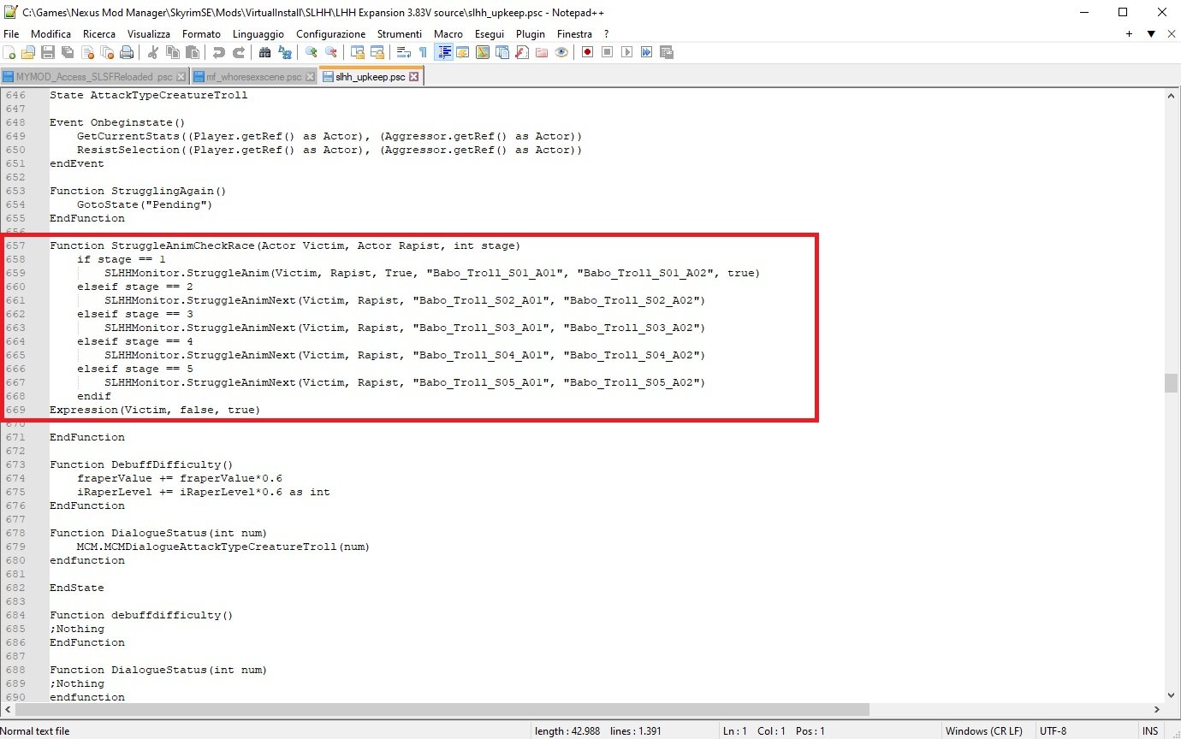This screenshot has height=739, width=1181.
Task: Click the Run macro multiple times icon
Action: tap(646, 52)
